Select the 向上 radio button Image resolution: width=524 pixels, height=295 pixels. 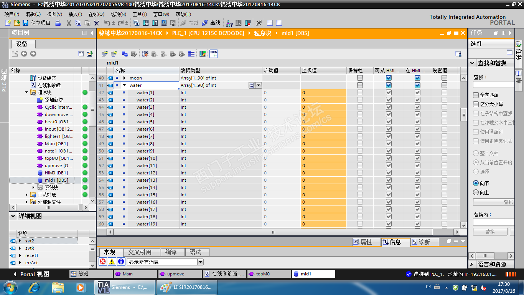point(476,192)
